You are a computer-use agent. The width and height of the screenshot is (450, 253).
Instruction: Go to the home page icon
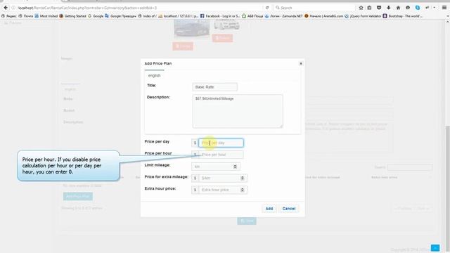tap(398, 8)
